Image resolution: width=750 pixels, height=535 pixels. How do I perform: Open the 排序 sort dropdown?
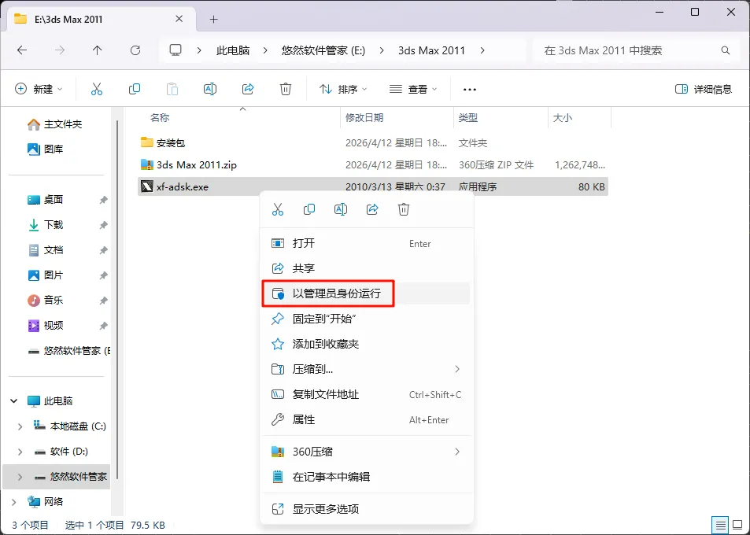[343, 89]
